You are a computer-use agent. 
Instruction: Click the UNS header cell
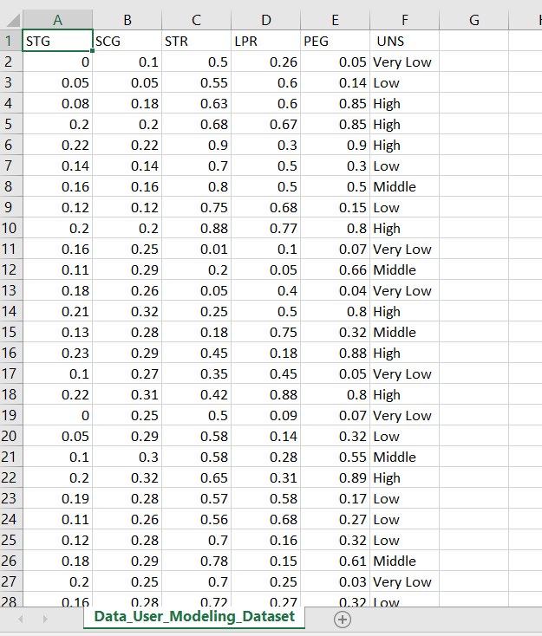pos(405,41)
